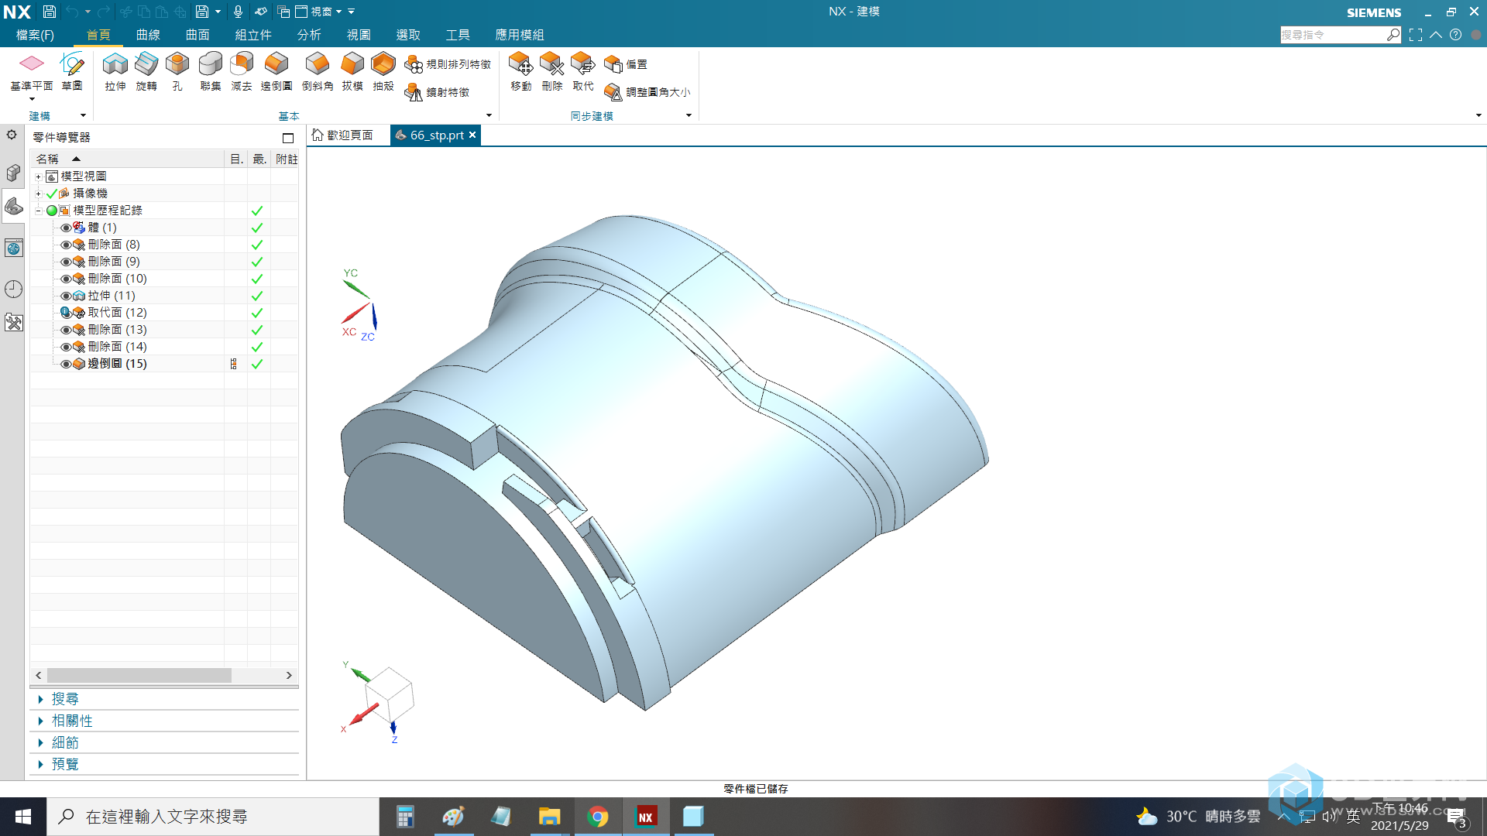Viewport: 1487px width, 836px height.
Task: Select the 旋轉 revolve tool
Action: click(146, 70)
